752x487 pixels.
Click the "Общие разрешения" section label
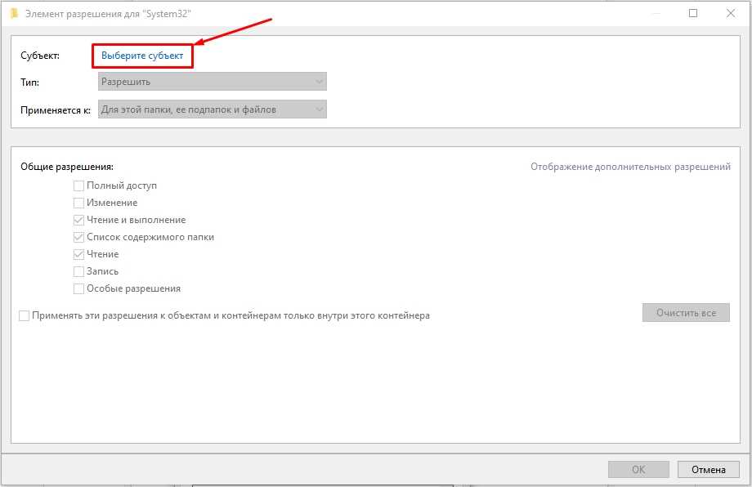pyautogui.click(x=67, y=167)
